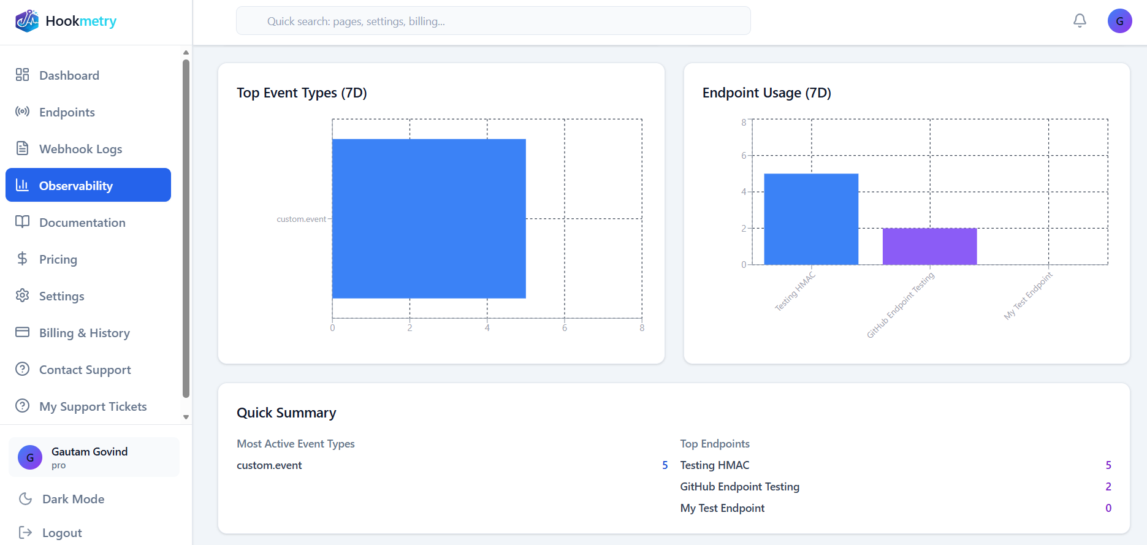Viewport: 1147px width, 545px height.
Task: Open Settings via the gear icon
Action: (x=23, y=295)
